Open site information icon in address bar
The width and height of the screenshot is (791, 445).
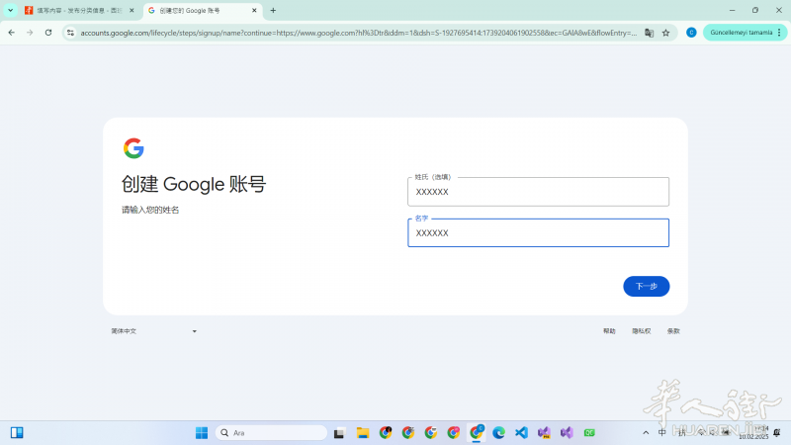coord(70,33)
